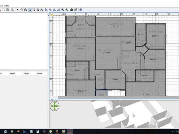The width and height of the screenshot is (179, 134).
Task: Sort furniture by the Height column
Action: [26, 73]
